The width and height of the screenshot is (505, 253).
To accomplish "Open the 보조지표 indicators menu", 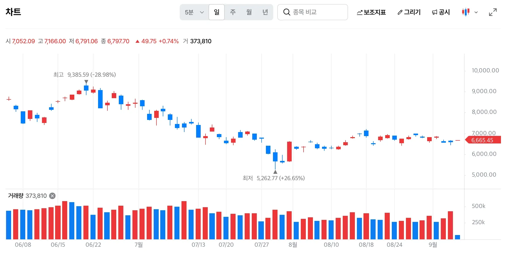I will click(x=371, y=12).
